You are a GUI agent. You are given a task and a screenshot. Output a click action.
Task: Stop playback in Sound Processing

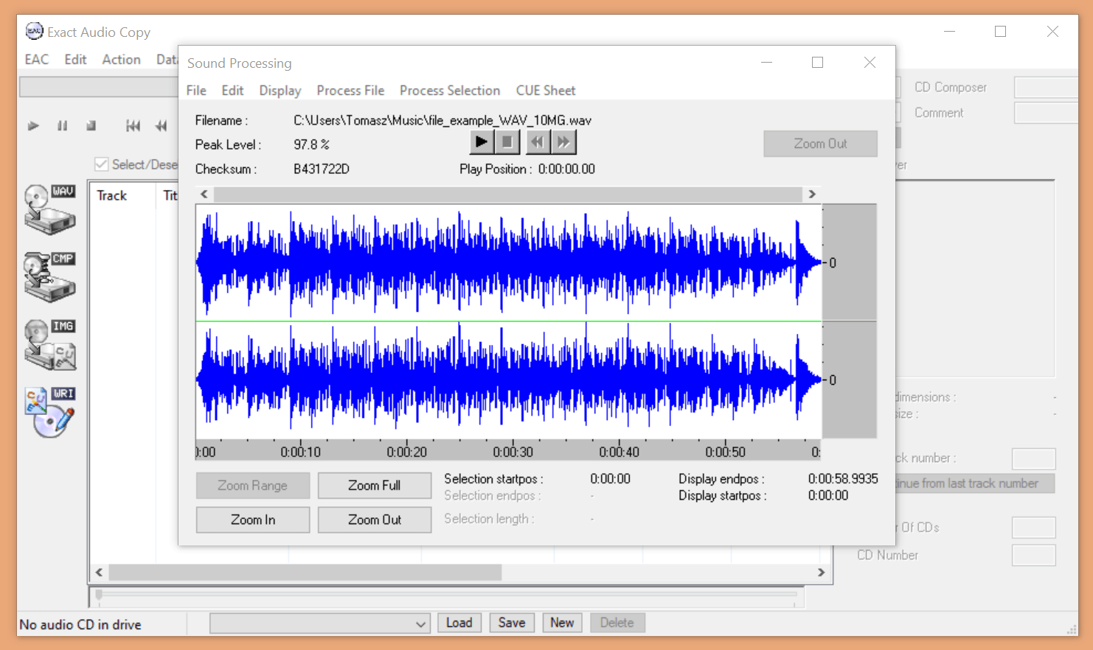coord(507,141)
